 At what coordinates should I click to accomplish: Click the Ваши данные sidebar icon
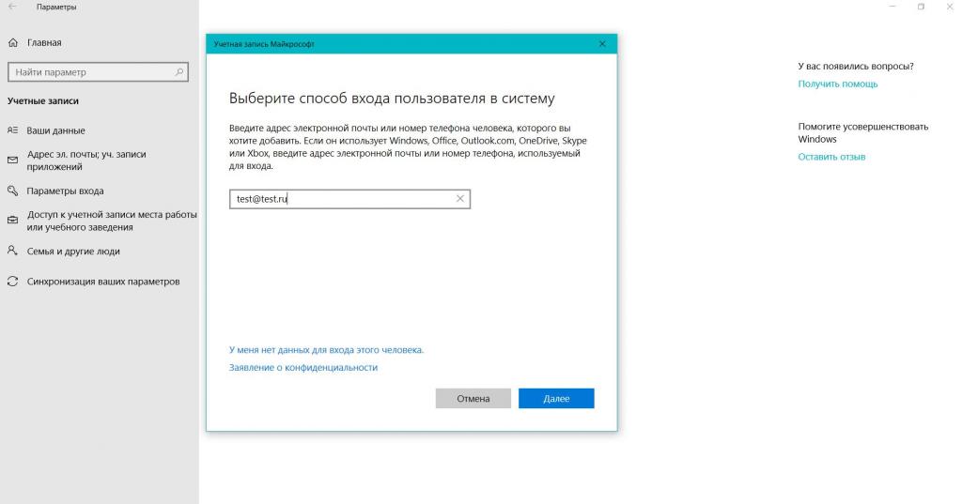tap(13, 130)
